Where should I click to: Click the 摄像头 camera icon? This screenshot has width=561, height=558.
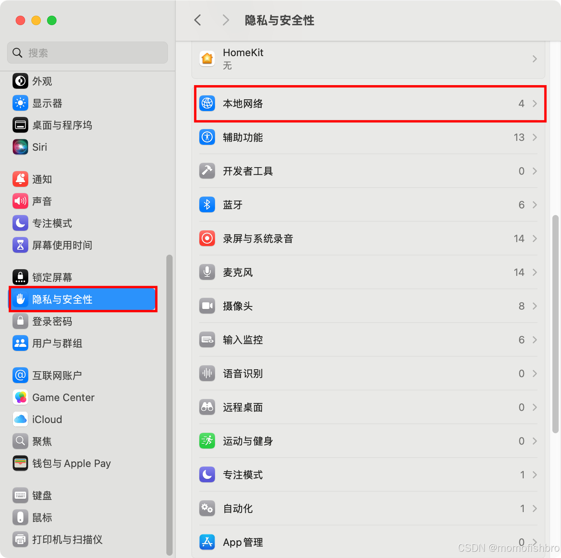[207, 306]
